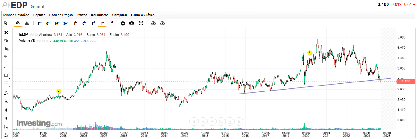Open the Minhas Cotações menu
This screenshot has height=139, width=417.
point(16,15)
